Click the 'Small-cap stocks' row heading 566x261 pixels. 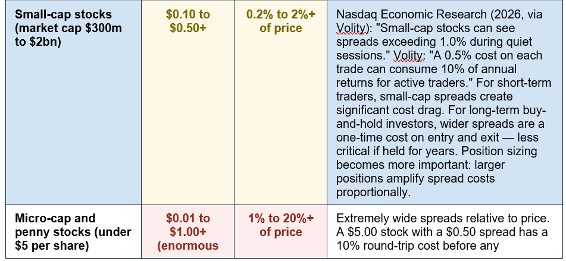click(x=64, y=14)
